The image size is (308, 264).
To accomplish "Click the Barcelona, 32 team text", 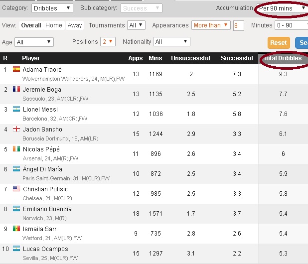I will click(40, 119).
